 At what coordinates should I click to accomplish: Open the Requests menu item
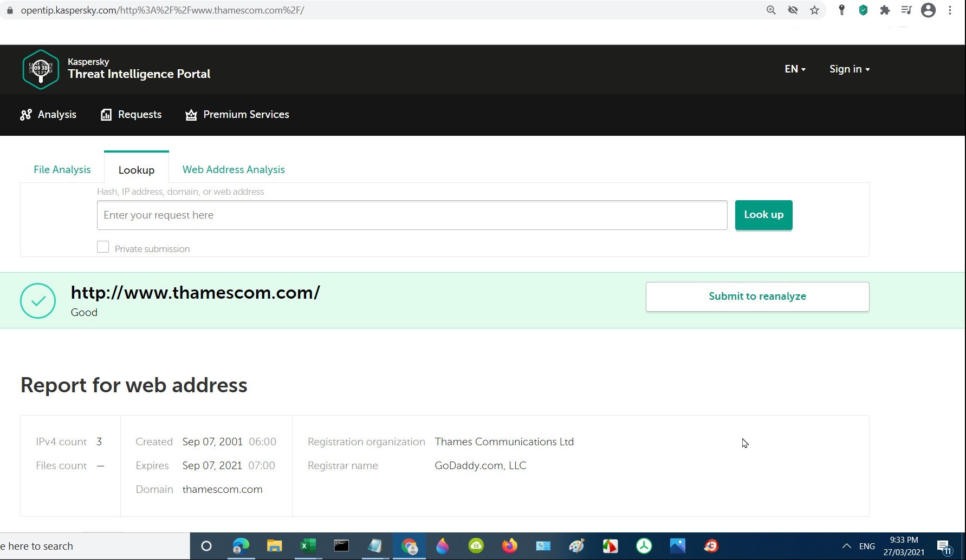click(131, 115)
